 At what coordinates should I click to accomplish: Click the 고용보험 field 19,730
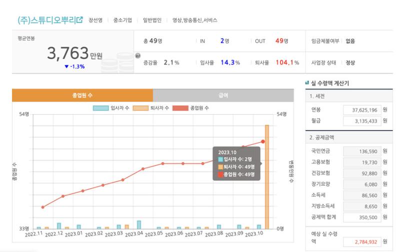[x=362, y=162]
